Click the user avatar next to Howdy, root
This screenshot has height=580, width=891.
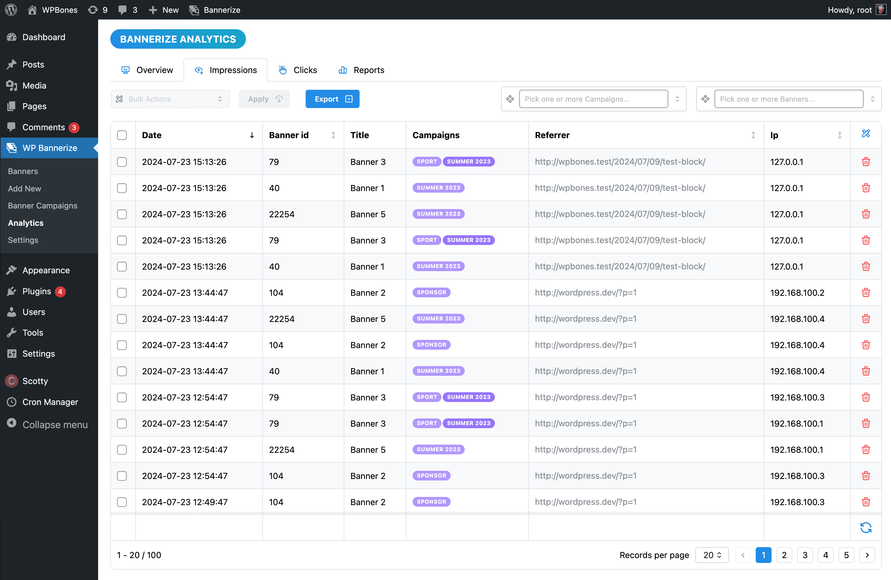881,10
